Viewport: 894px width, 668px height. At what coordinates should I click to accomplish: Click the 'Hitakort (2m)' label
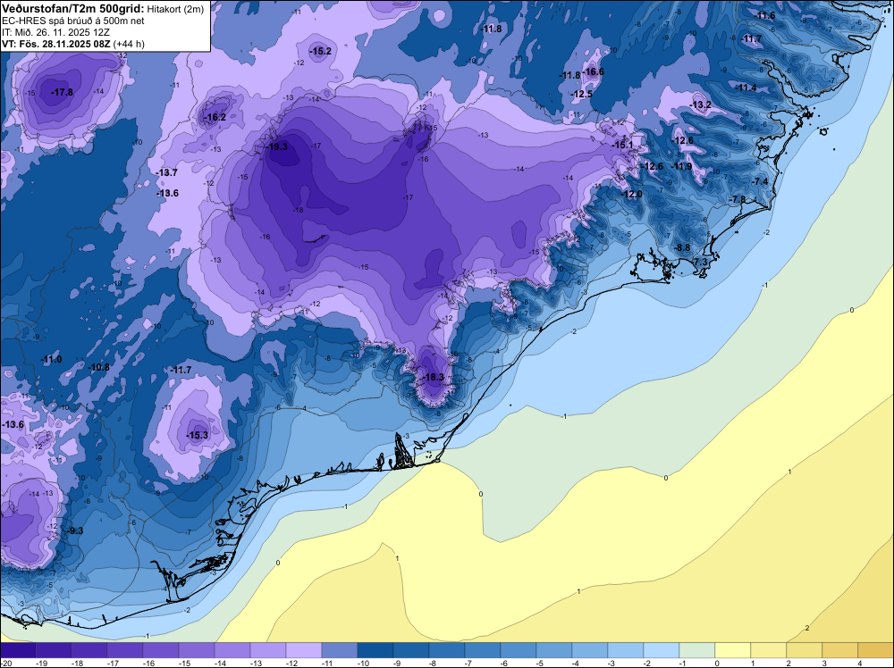tap(175, 9)
